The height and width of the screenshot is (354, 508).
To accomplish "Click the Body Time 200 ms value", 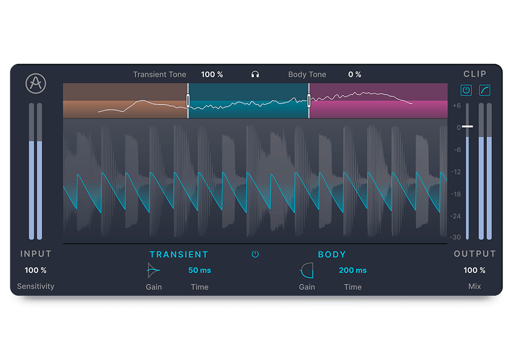I will 353,270.
